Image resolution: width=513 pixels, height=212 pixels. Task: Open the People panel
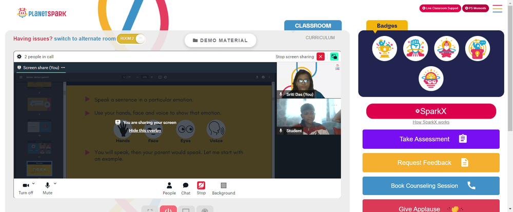(x=169, y=188)
